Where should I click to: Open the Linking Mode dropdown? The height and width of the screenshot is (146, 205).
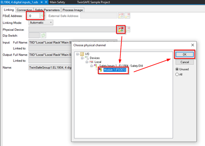coord(41,22)
